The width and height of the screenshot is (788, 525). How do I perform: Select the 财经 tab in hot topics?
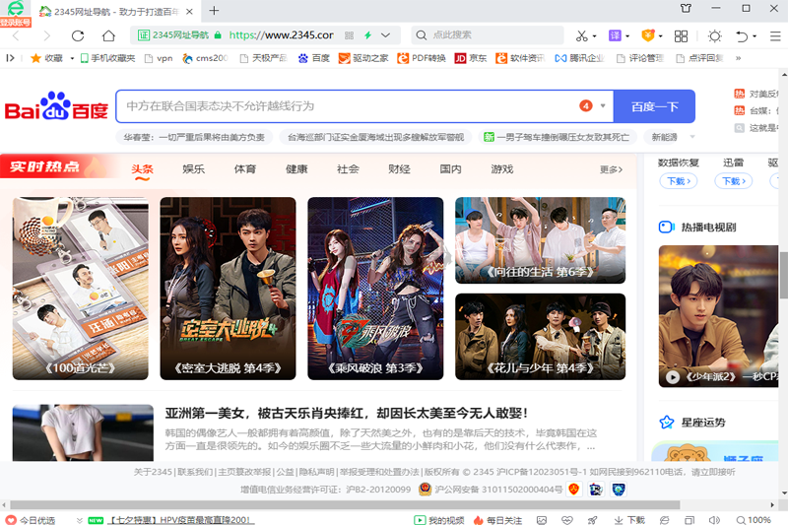coord(399,169)
